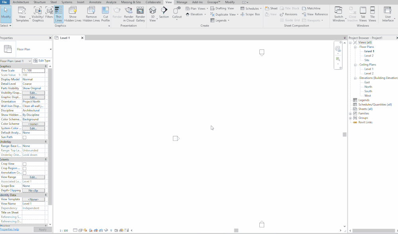
Task: Toggle Crop Region Visible checkbox
Action: coord(25,169)
